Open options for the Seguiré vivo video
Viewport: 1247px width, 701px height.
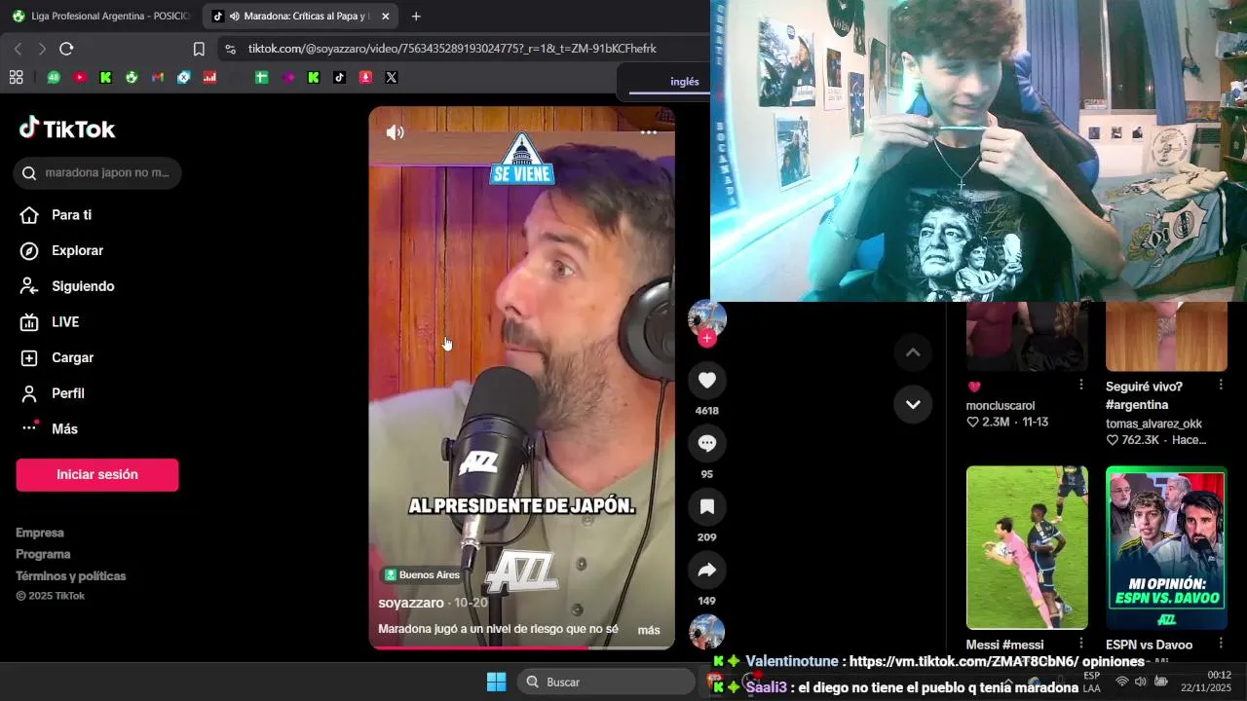1220,386
